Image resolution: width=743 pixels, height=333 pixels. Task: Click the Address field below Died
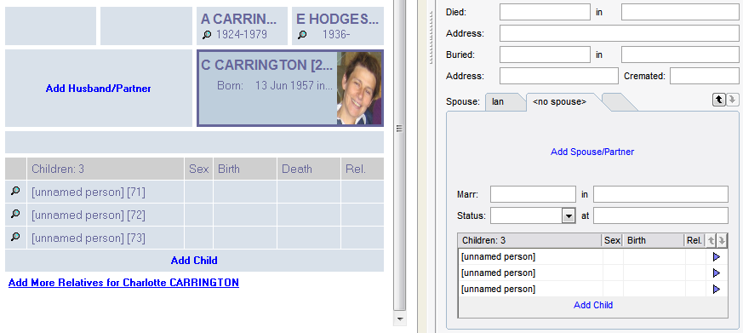[x=620, y=34]
